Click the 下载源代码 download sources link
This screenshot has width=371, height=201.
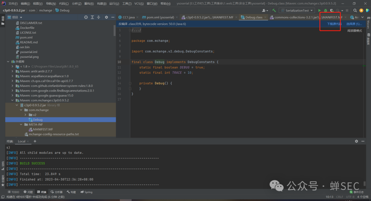pyautogui.click(x=334, y=24)
